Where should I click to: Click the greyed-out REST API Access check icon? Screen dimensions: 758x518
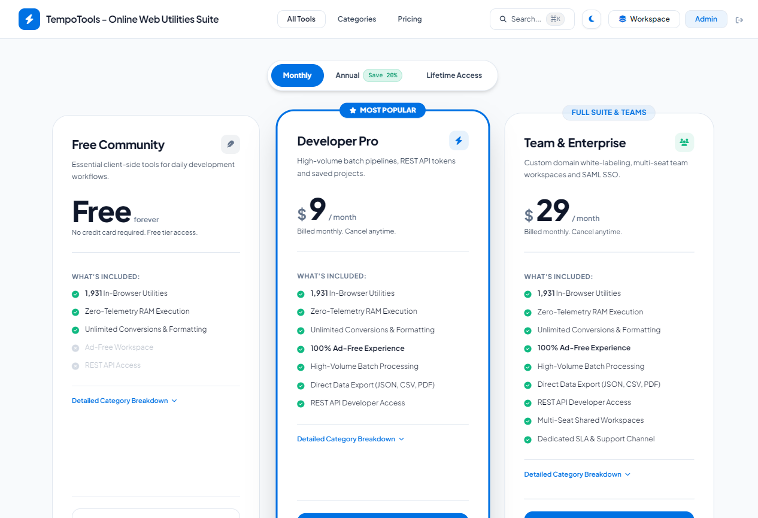[x=75, y=366]
